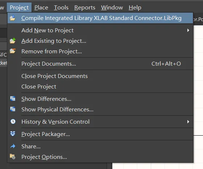203x169 pixels.
Task: Expand History & Version Control submenu arrow
Action: click(188, 121)
